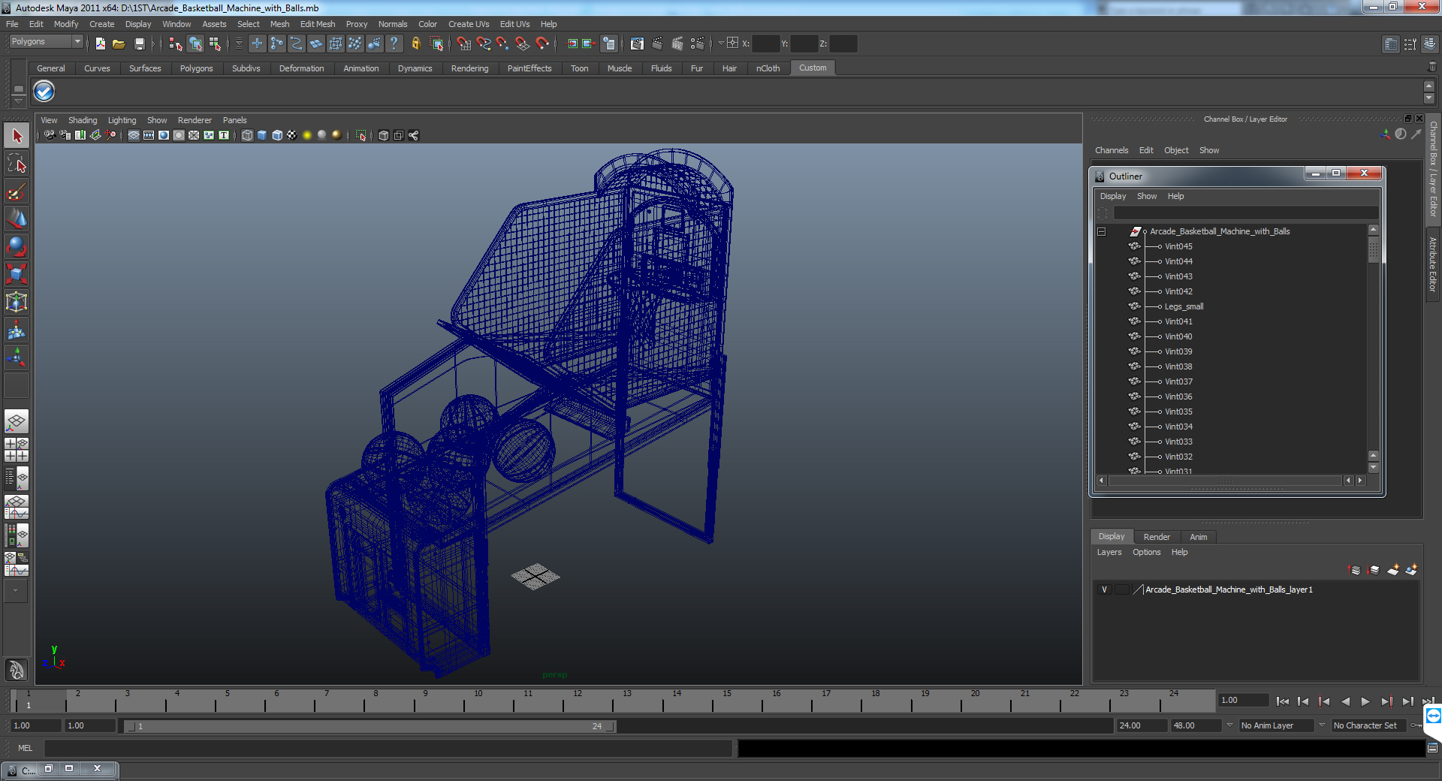
Task: Go to start of playback range
Action: (1283, 701)
